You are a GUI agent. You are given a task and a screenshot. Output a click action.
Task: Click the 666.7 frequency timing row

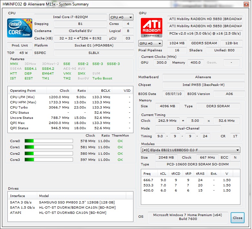click(x=190, y=180)
